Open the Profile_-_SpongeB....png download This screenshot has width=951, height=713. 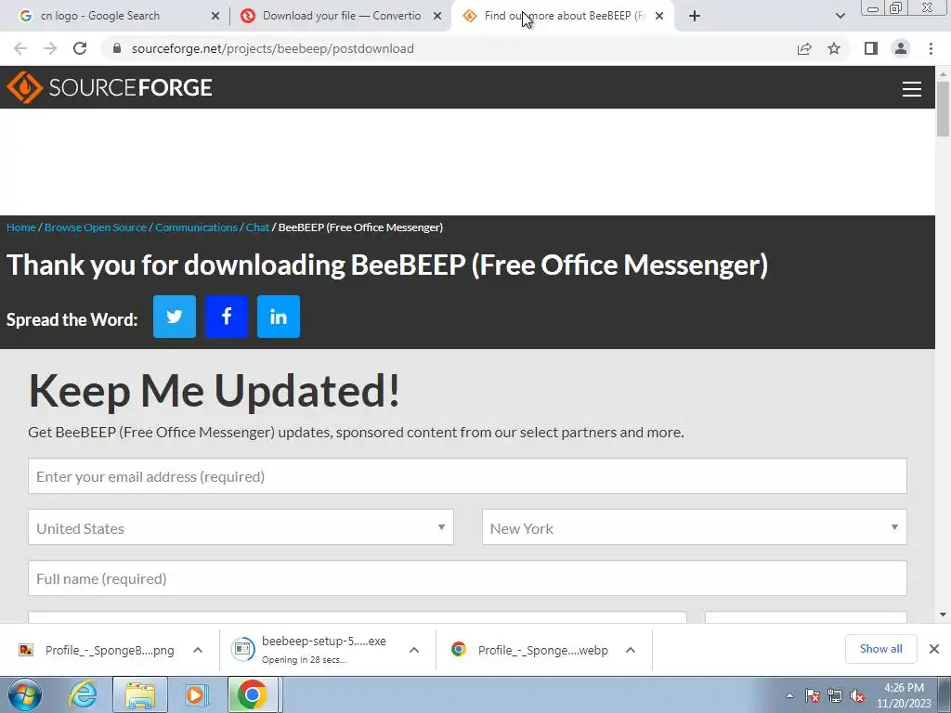97,650
